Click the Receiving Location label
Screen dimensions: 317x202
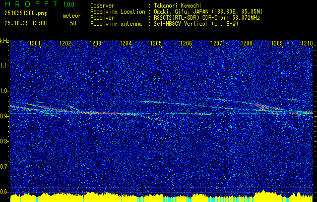coord(117,12)
